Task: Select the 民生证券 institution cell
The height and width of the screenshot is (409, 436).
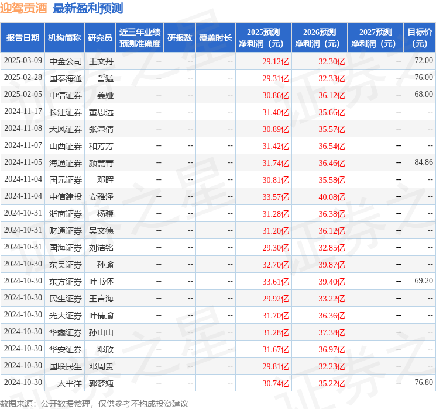Action: point(66,298)
